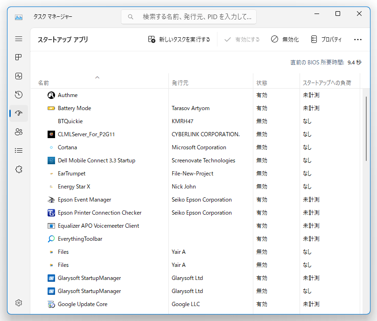Image resolution: width=377 pixels, height=321 pixels.
Task: Open the Users page icon
Action: point(19,132)
